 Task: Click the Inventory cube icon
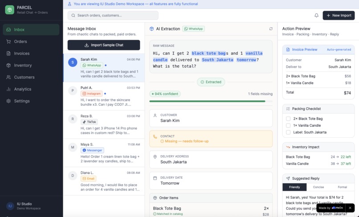[x=8, y=65]
